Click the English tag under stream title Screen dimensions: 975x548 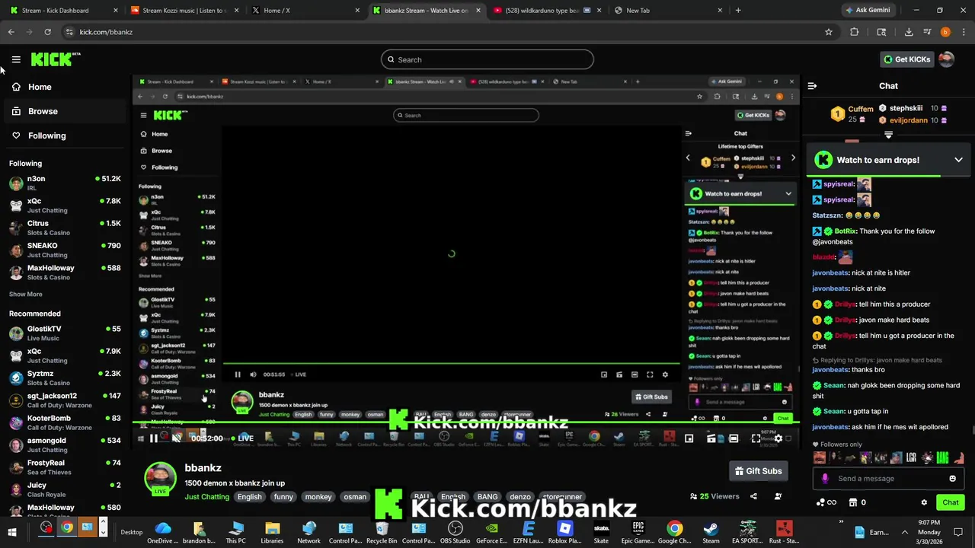(249, 497)
